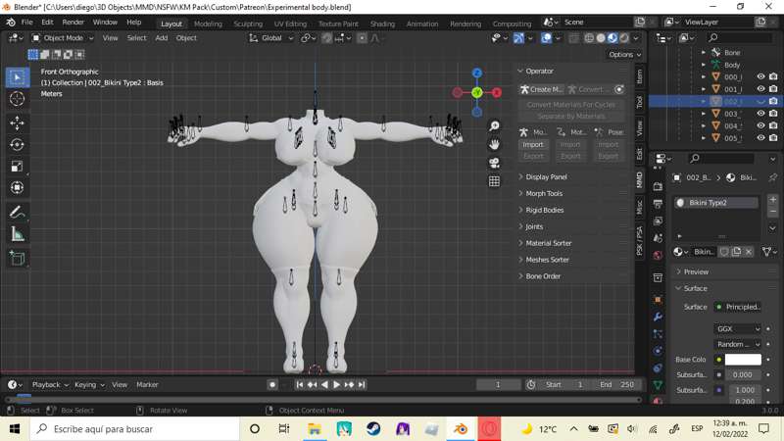Screen dimensions: 784x441
Task: Click the red X axis gizmo ball
Action: pos(497,92)
